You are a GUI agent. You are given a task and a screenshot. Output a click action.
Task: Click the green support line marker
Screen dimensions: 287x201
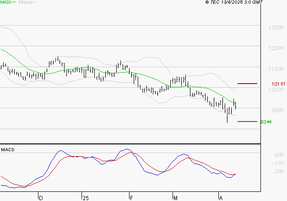click(x=247, y=122)
